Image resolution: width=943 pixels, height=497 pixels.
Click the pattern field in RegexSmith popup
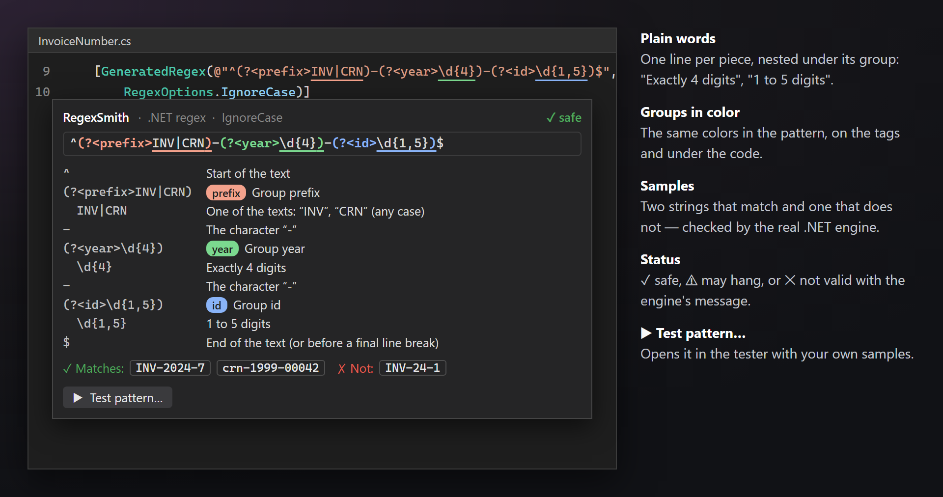coord(322,143)
